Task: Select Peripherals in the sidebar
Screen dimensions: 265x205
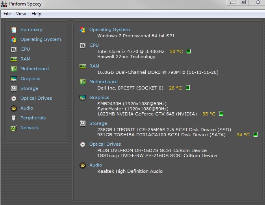Action: tap(33, 118)
